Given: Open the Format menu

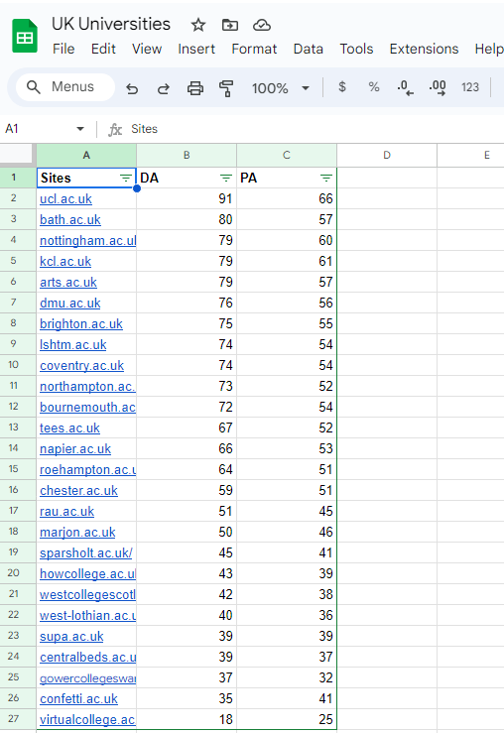Looking at the screenshot, I should (254, 49).
